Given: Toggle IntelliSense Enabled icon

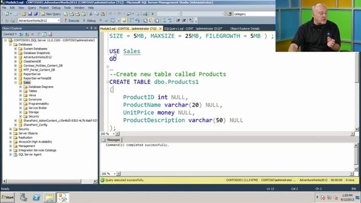Looking at the screenshot, I should [x=124, y=20].
